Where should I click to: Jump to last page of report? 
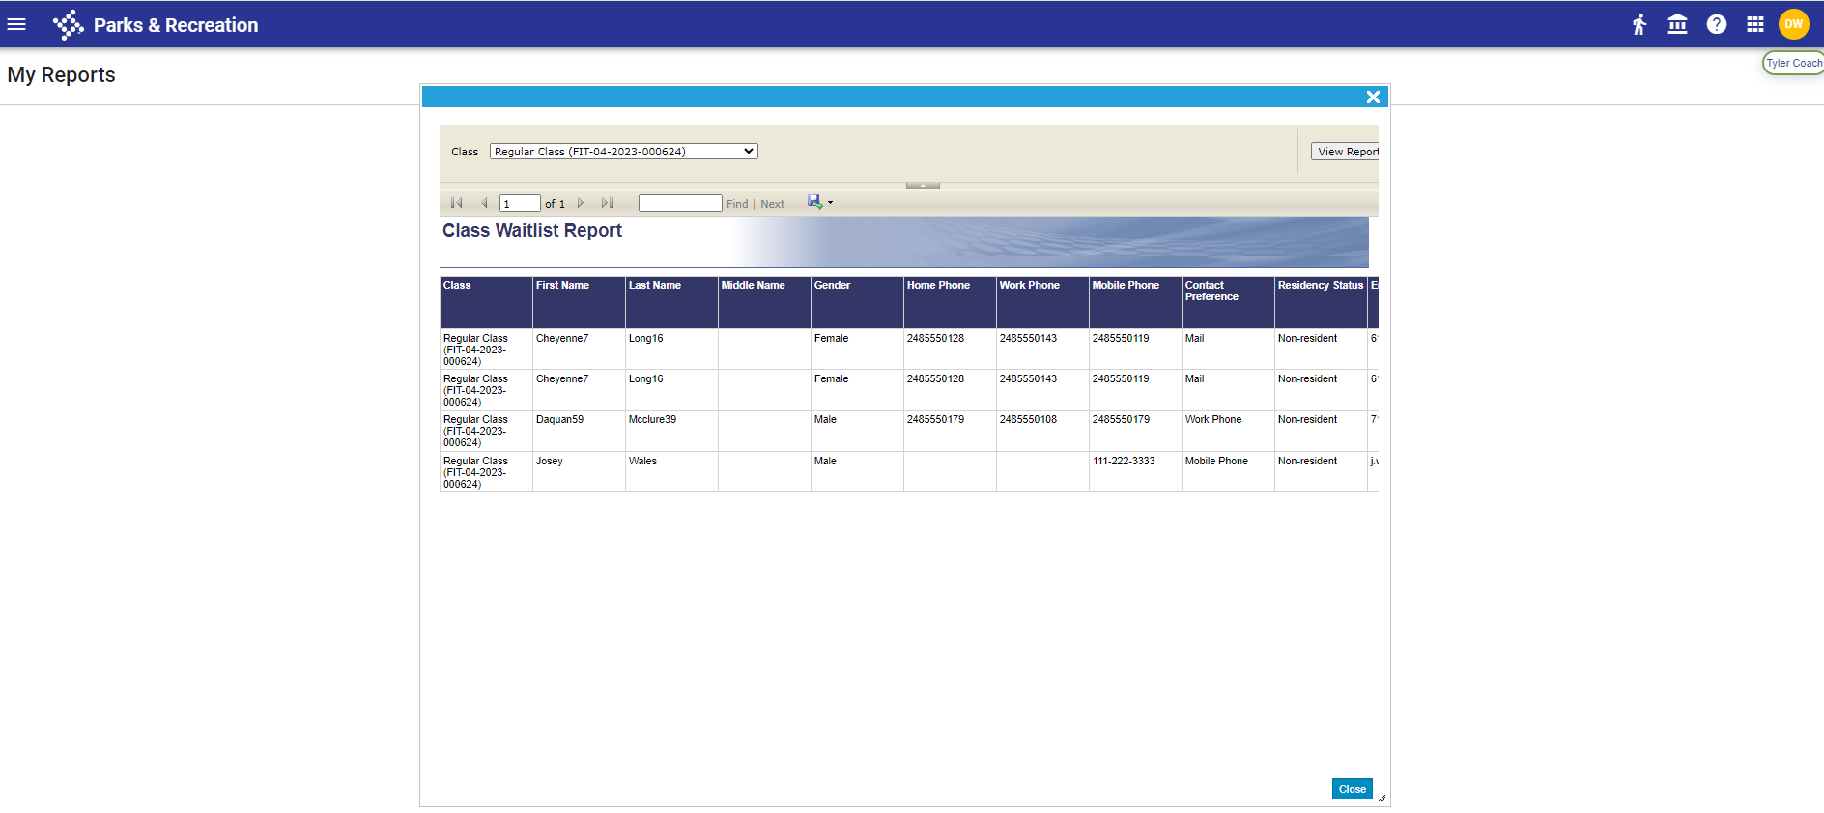(x=607, y=203)
